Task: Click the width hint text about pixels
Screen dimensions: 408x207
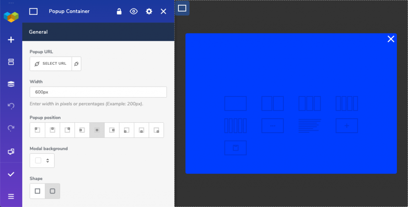Action: coord(86,104)
